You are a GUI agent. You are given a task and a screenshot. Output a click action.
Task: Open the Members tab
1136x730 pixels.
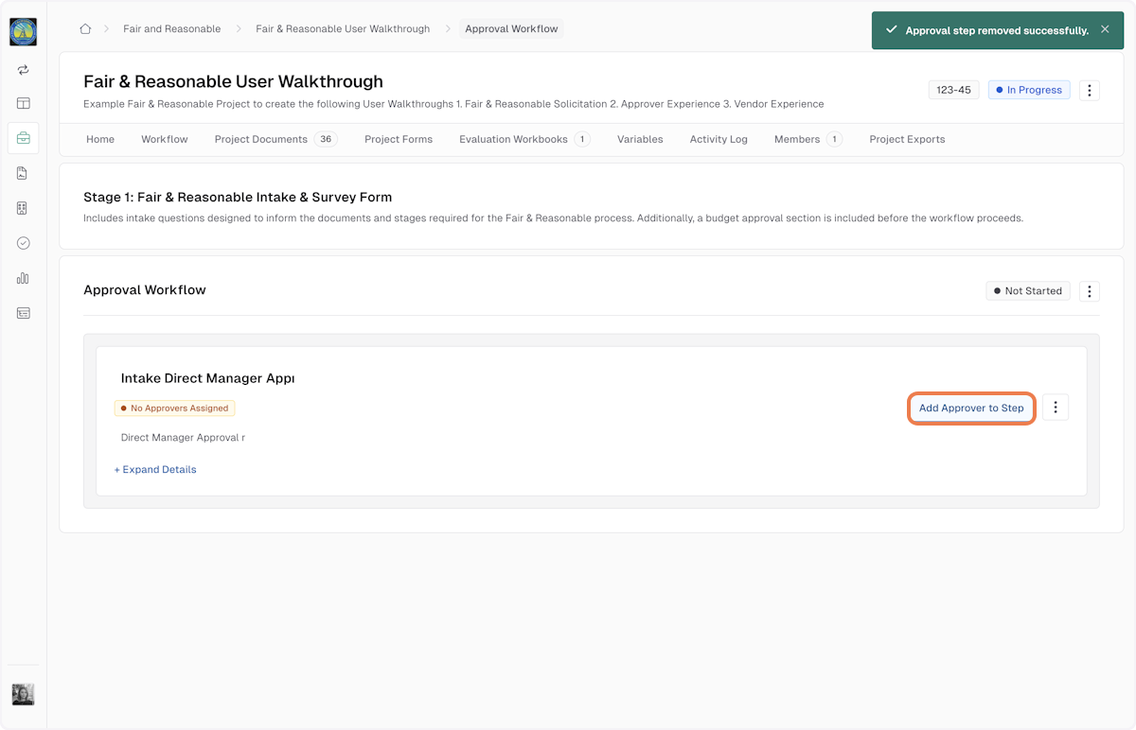(x=808, y=139)
